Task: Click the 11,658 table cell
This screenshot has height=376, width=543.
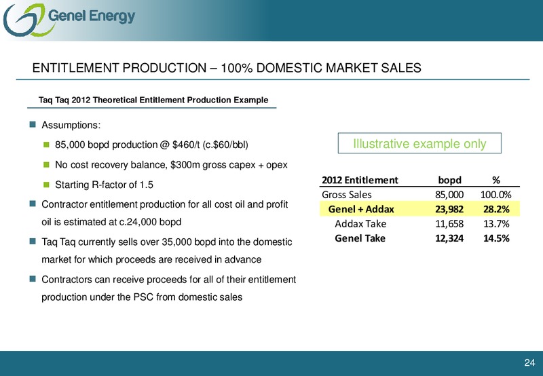Action: pos(449,224)
